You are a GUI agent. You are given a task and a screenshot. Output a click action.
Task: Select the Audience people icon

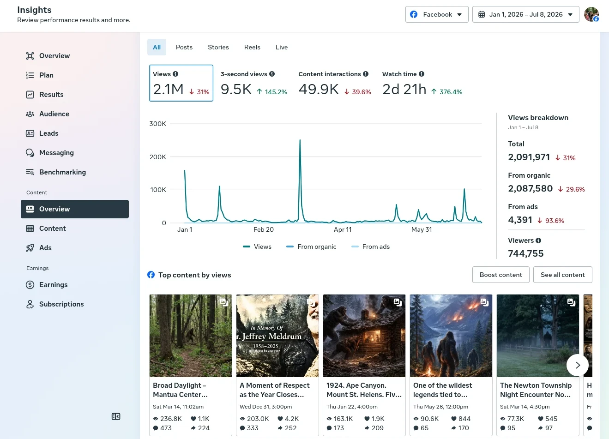30,114
